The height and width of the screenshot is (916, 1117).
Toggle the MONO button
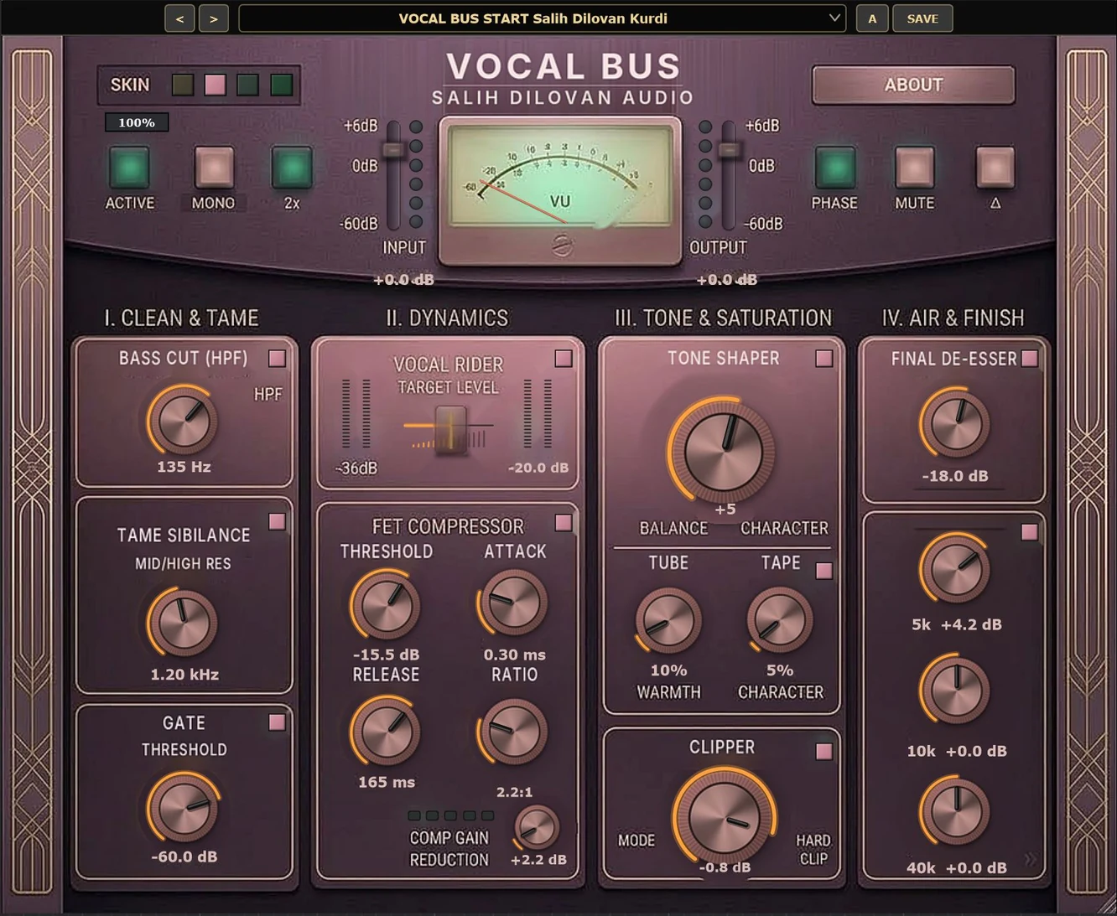pos(214,168)
